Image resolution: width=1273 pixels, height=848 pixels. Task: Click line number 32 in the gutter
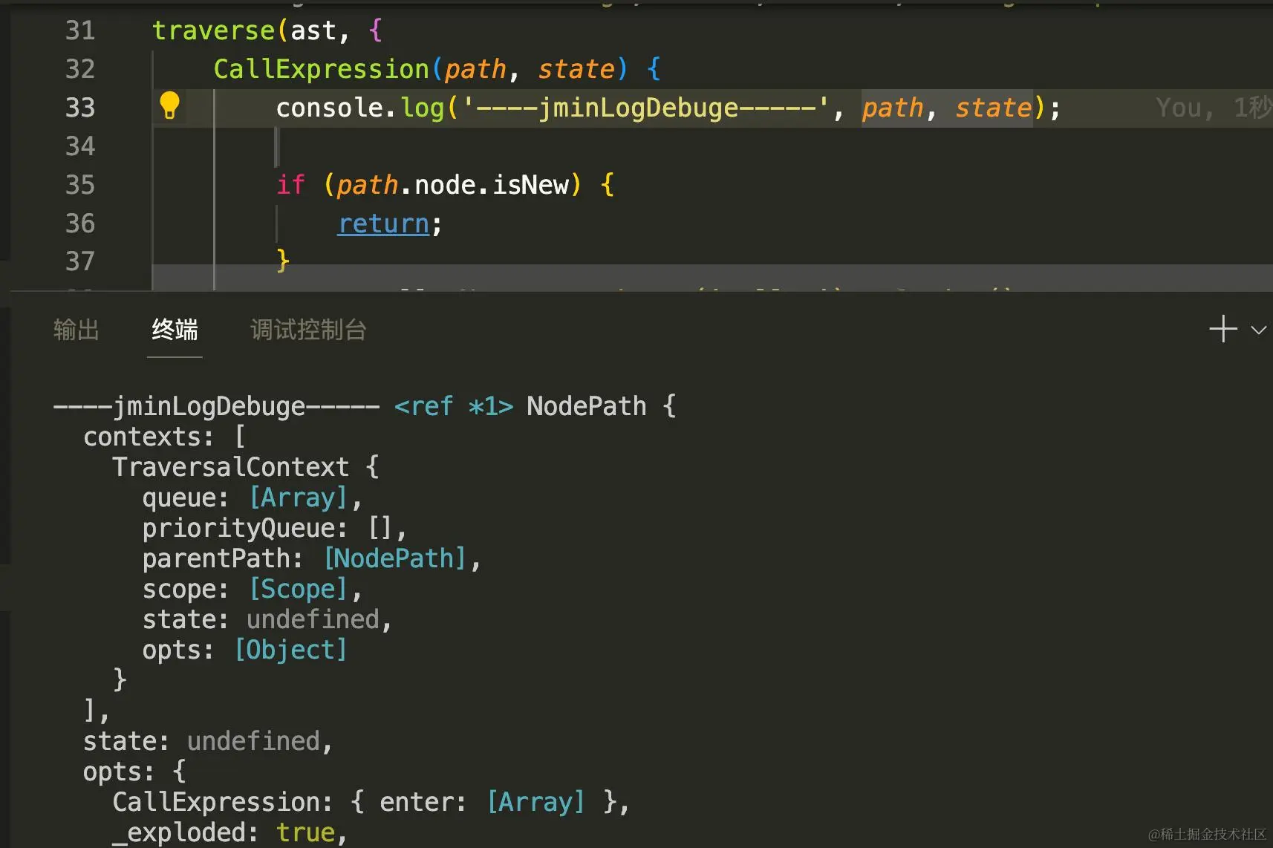[80, 69]
